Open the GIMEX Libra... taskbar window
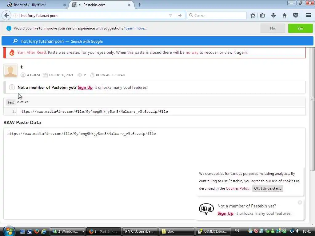Screen dimensions: 315x236 213,231
